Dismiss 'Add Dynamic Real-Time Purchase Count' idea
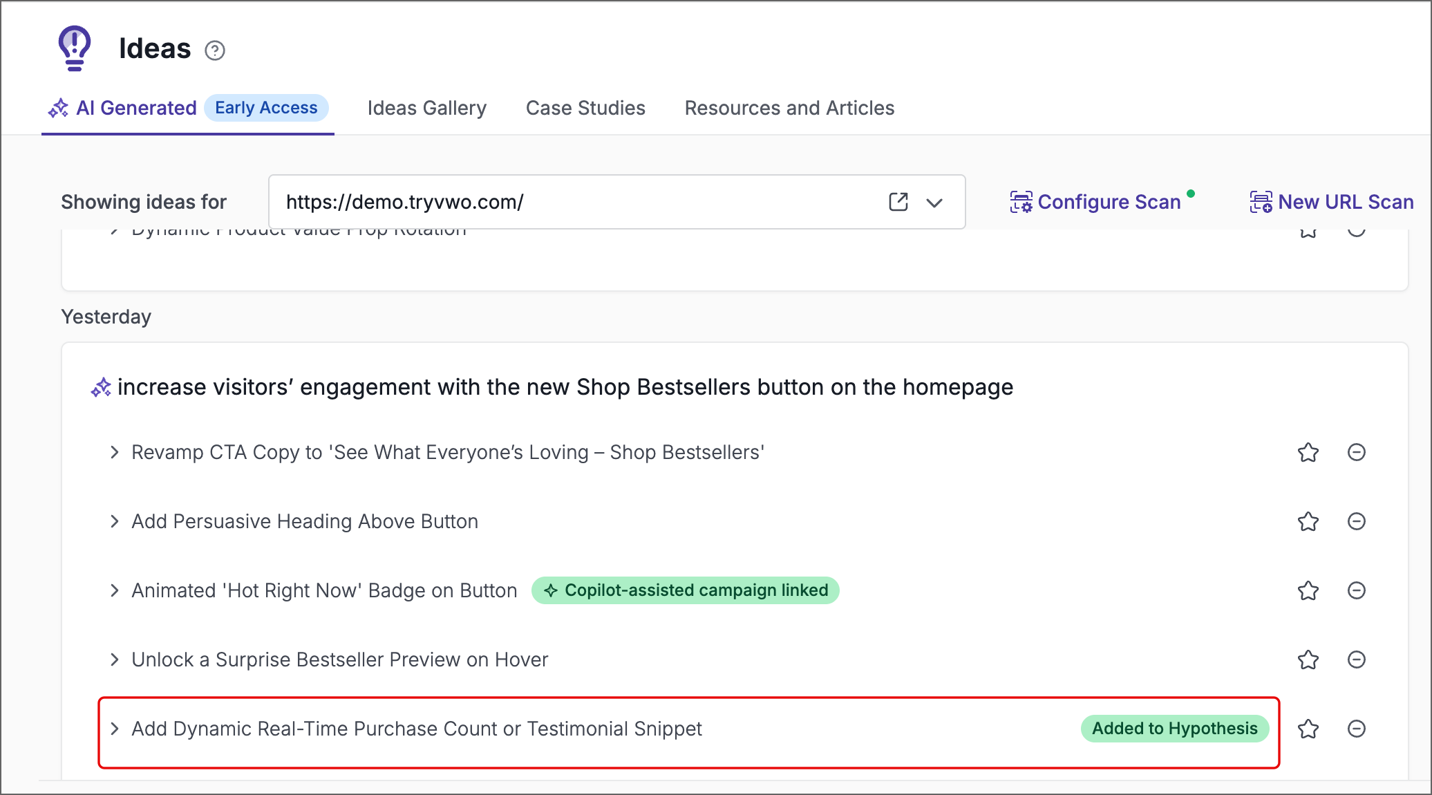The height and width of the screenshot is (795, 1432). tap(1357, 729)
